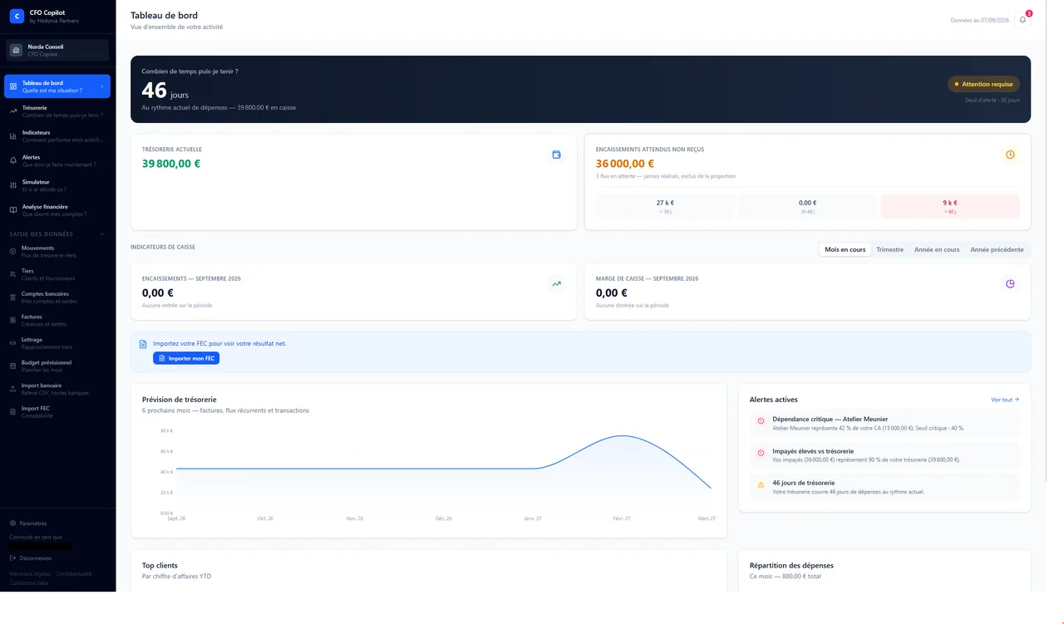This screenshot has width=1064, height=624.
Task: Click the pie icon in Marge de caisse card
Action: click(1010, 283)
